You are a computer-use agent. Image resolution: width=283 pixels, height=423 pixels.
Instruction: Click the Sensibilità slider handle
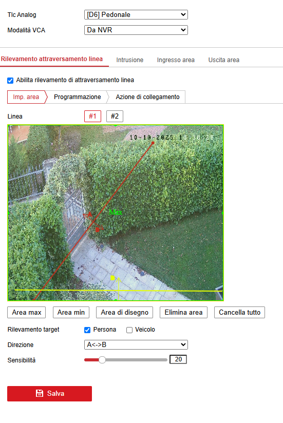tap(102, 360)
